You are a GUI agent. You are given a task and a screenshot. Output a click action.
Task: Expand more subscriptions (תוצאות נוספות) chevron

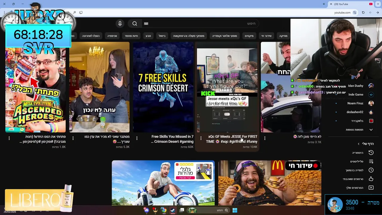pos(371,130)
